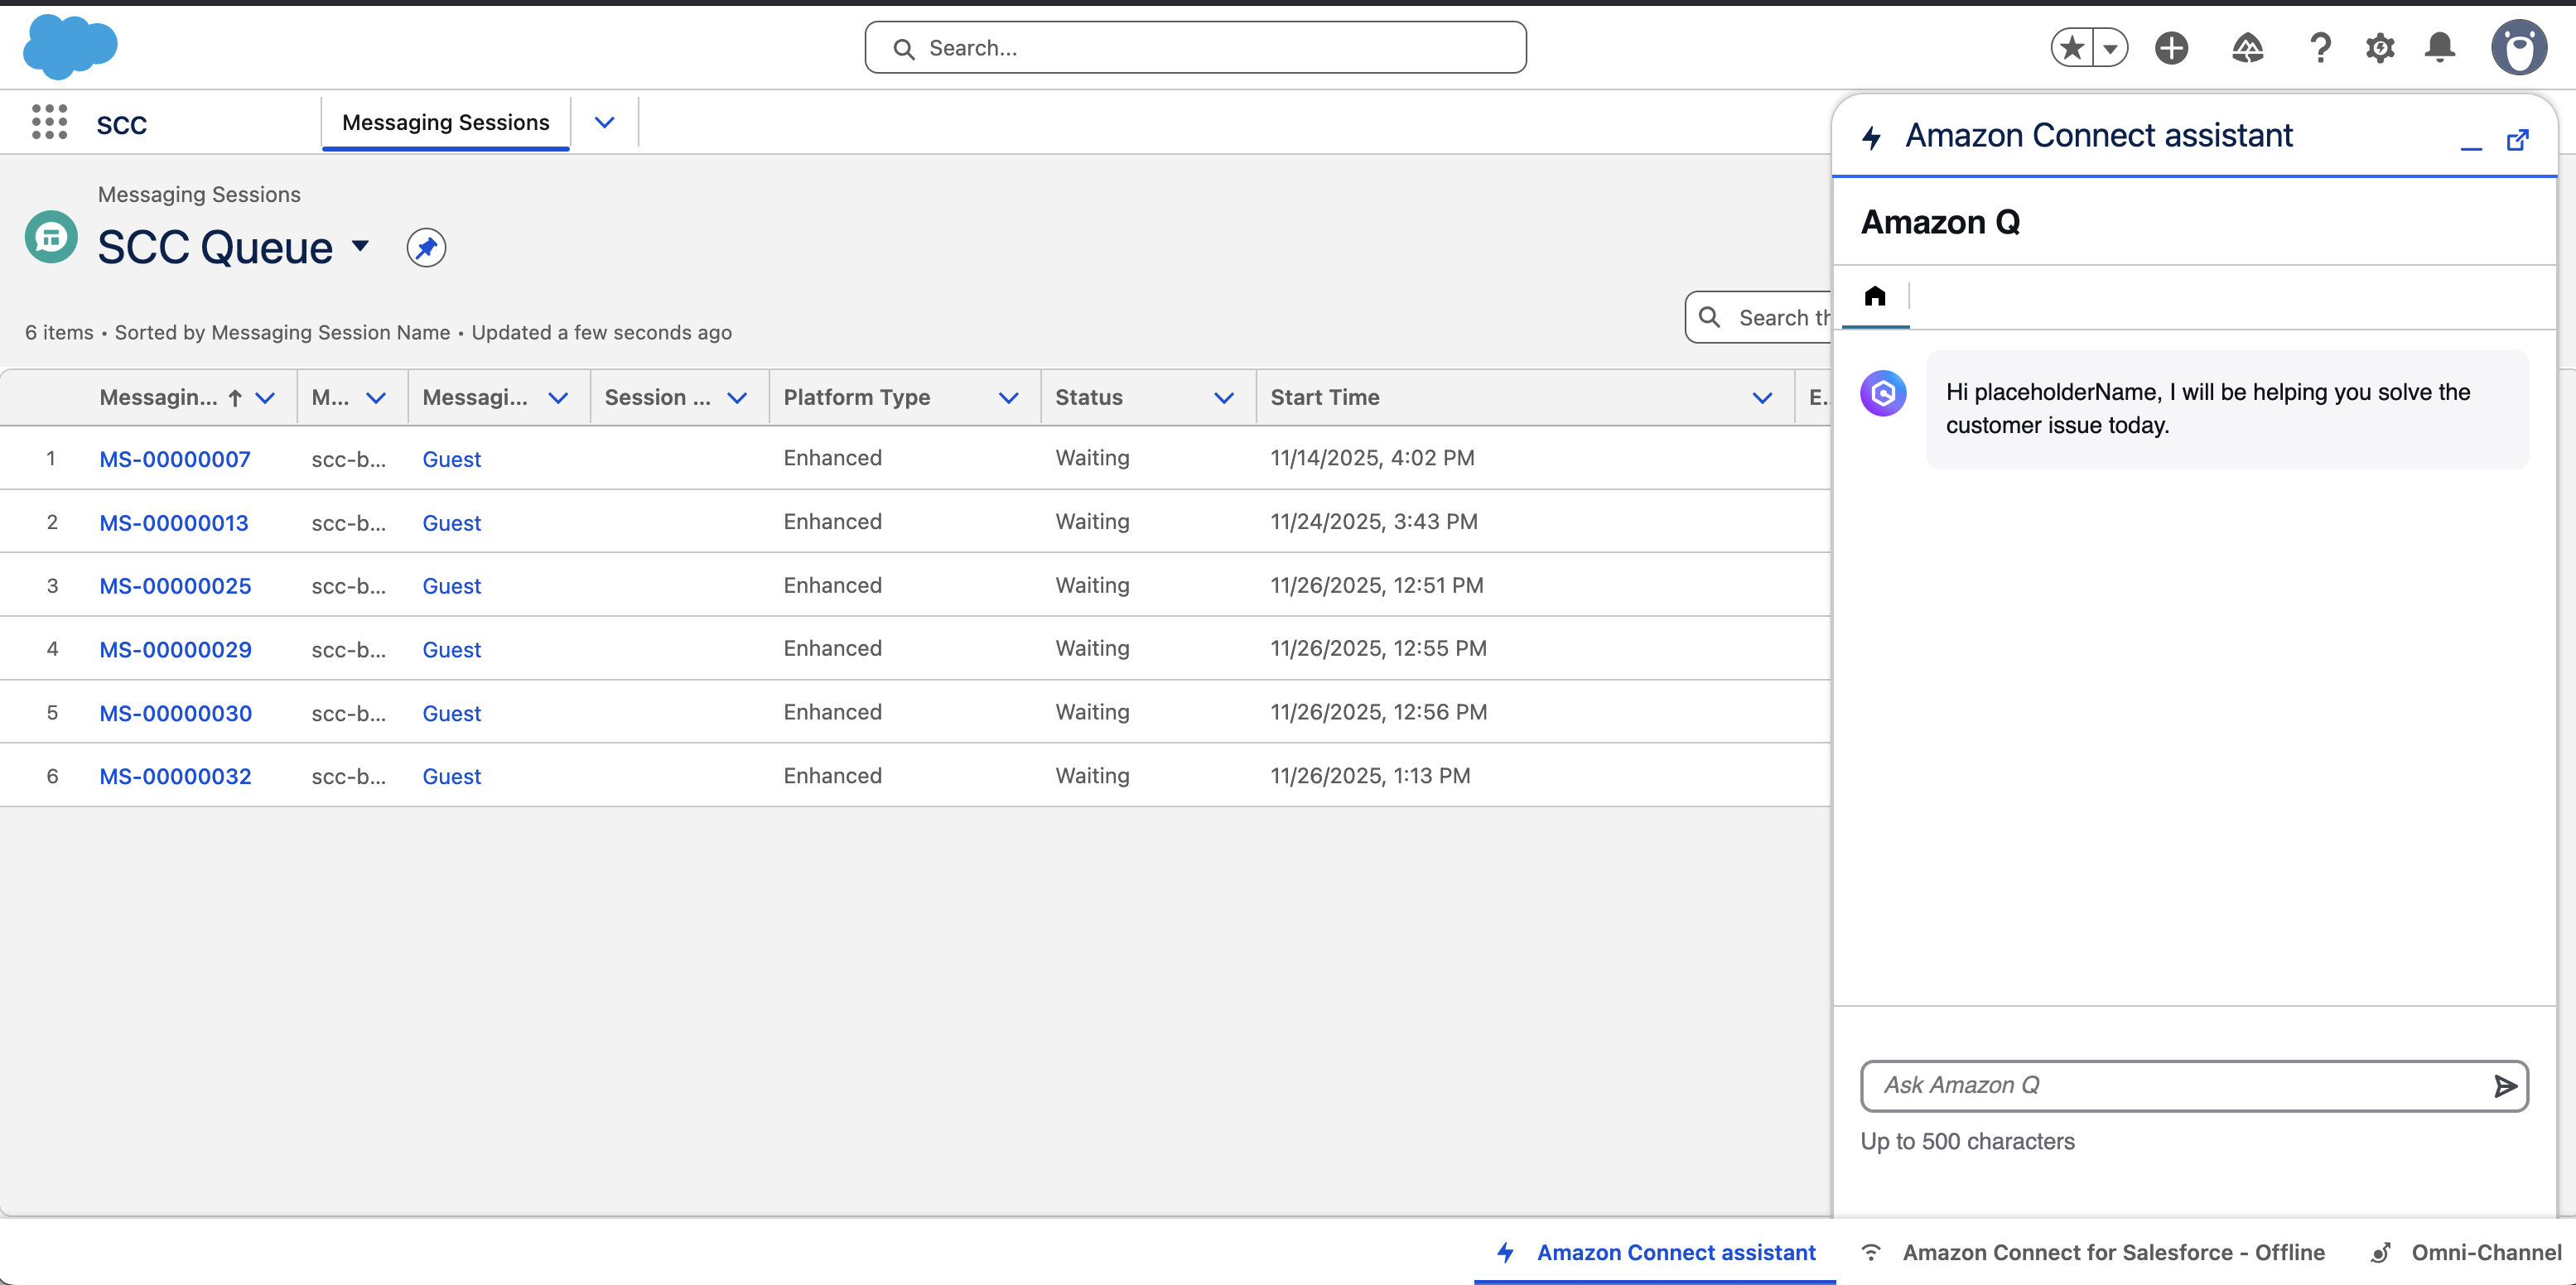Open SCC Queue list view selector
This screenshot has width=2576, height=1285.
coord(360,246)
